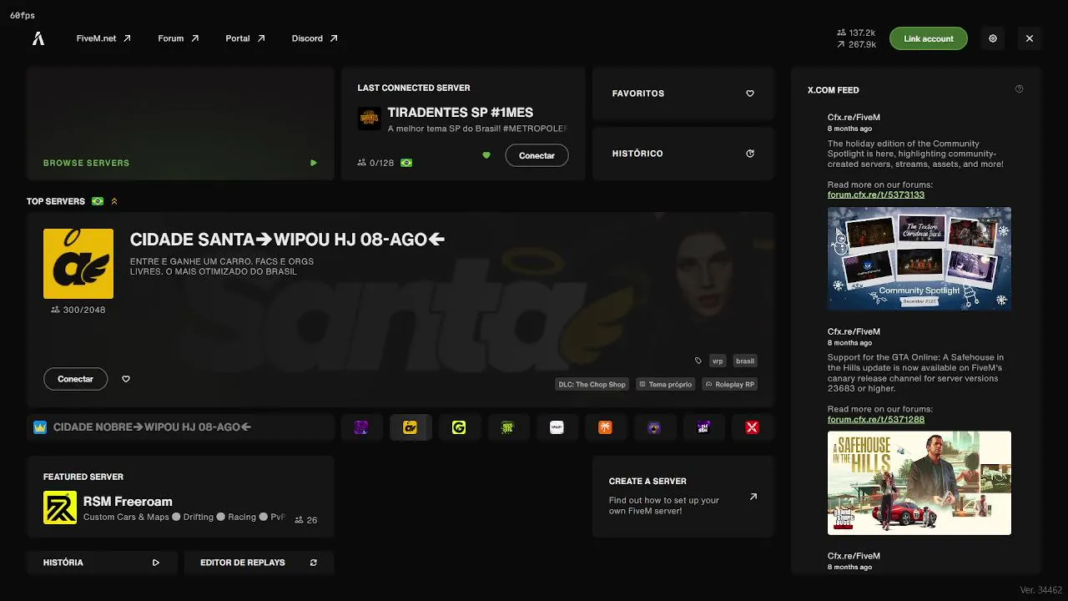
Task: Click the refresh icon on Editor de Replays
Action: pos(314,563)
